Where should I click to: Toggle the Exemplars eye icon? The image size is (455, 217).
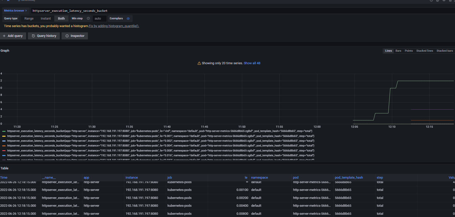coord(128,19)
